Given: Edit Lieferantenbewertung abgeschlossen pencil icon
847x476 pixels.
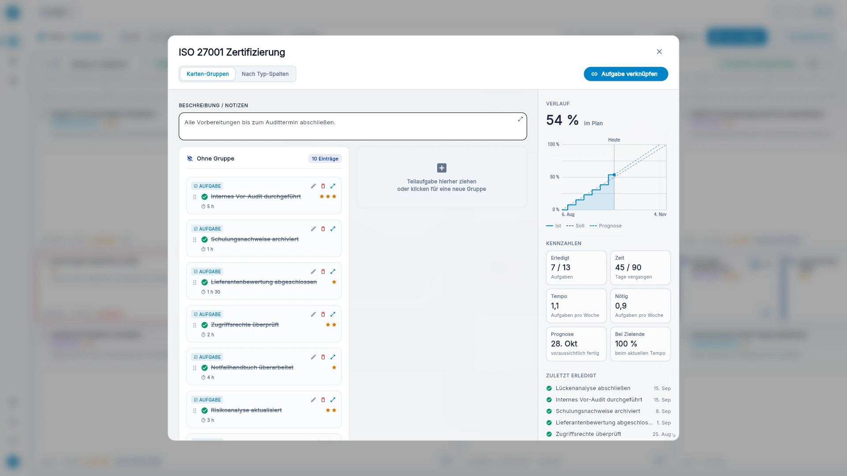Looking at the screenshot, I should coord(313,271).
